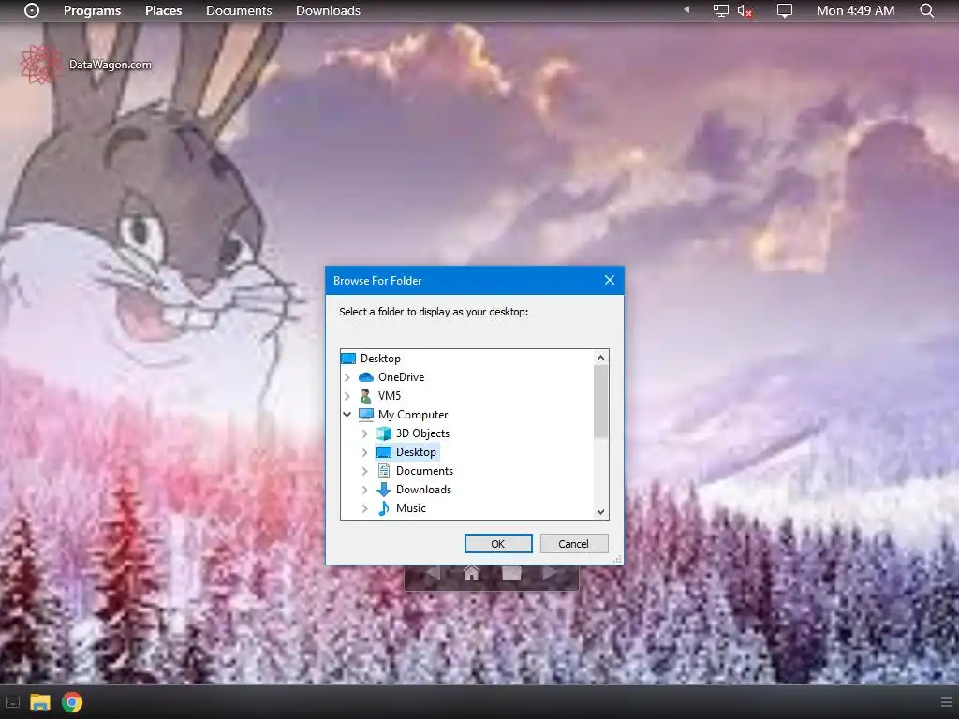Open File Explorer from the taskbar
Image resolution: width=959 pixels, height=719 pixels.
[x=40, y=702]
